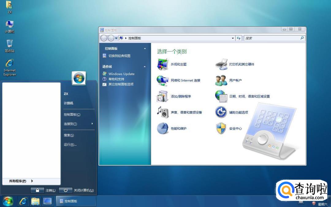
Task: Select Connect To (连接到(T)) in the Start menu
Action: click(x=70, y=124)
